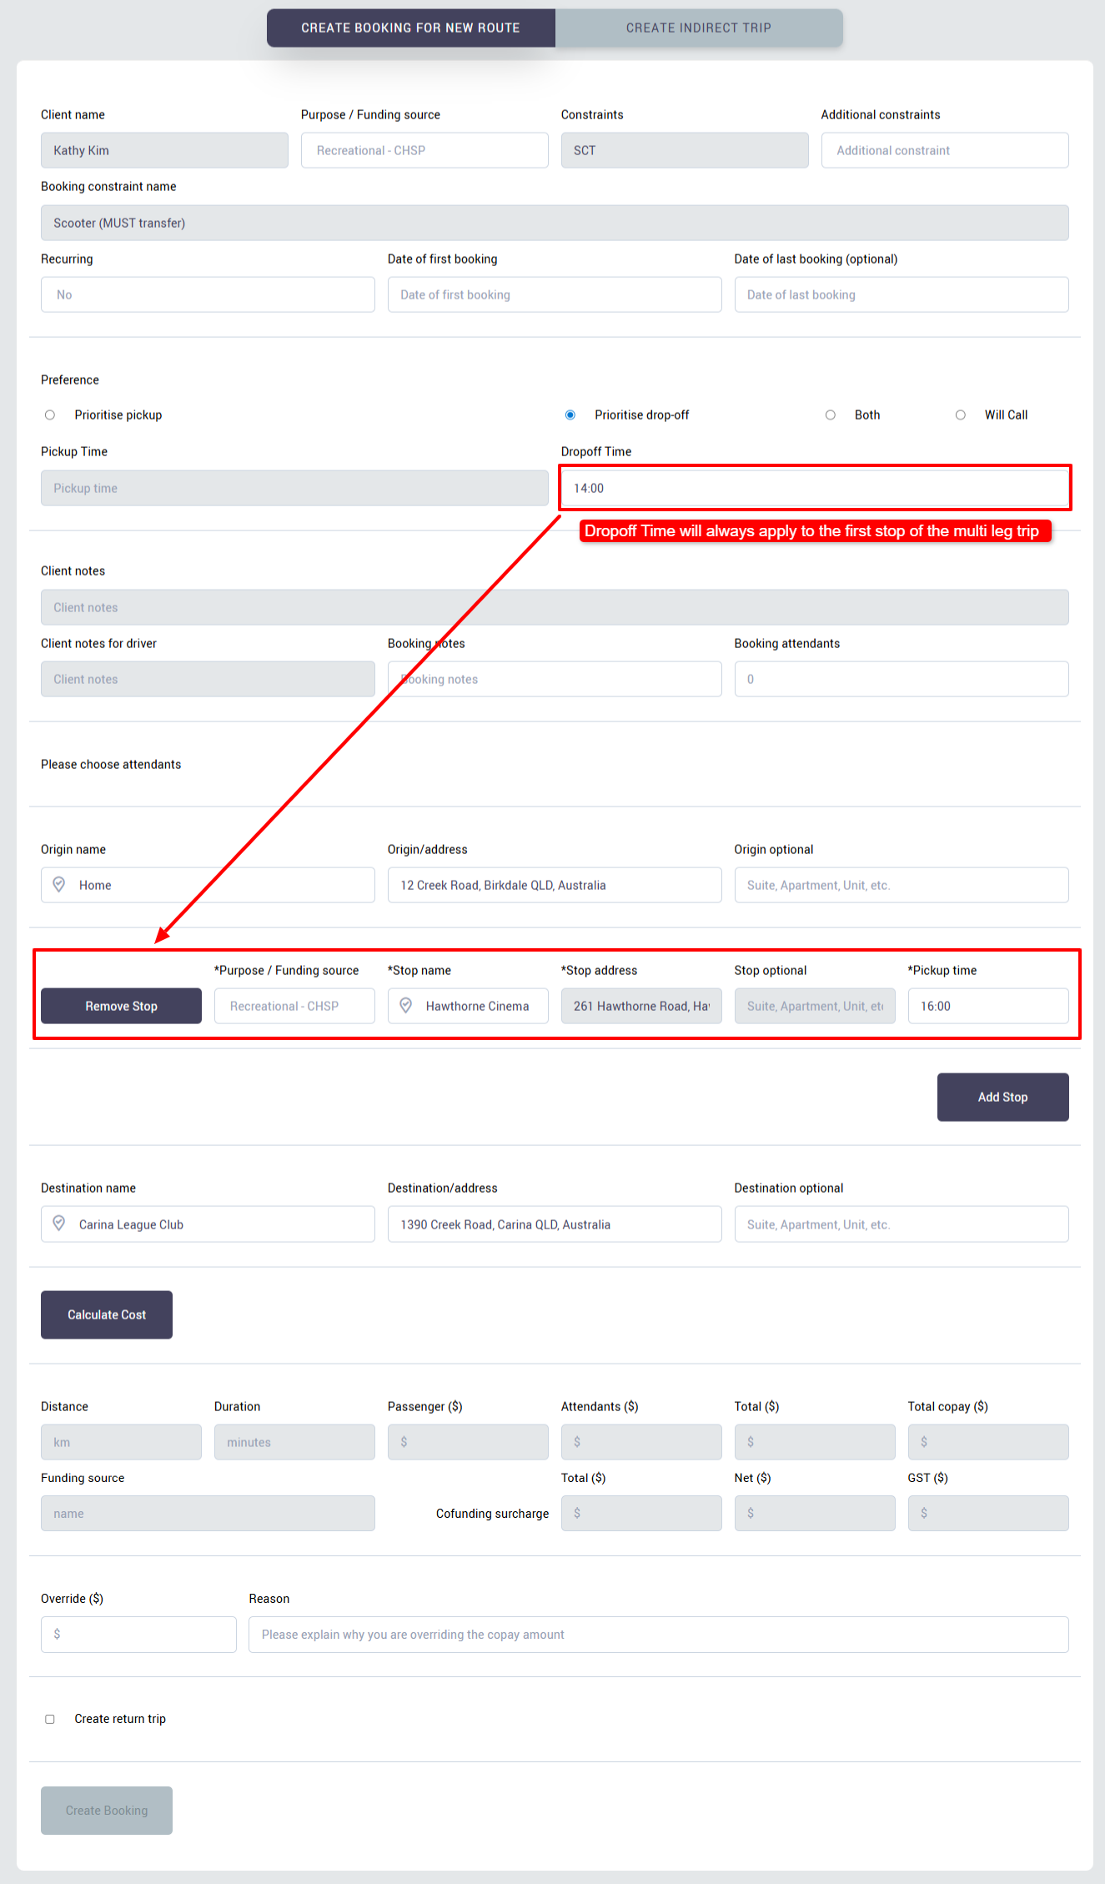Click the pin icon beside Carina League Club
The width and height of the screenshot is (1105, 1884).
[x=59, y=1223]
